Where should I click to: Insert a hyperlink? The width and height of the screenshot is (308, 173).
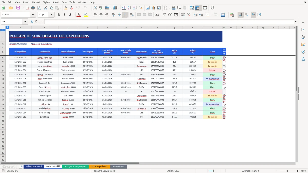174,8
